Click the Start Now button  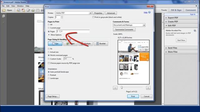click(x=181, y=40)
